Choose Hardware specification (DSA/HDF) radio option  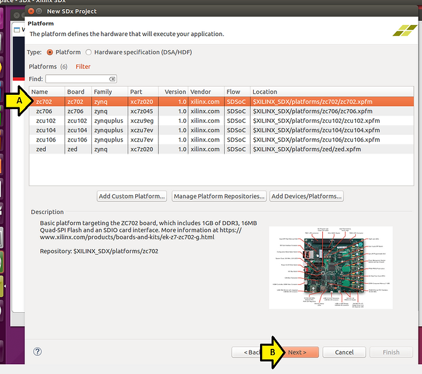pyautogui.click(x=88, y=52)
